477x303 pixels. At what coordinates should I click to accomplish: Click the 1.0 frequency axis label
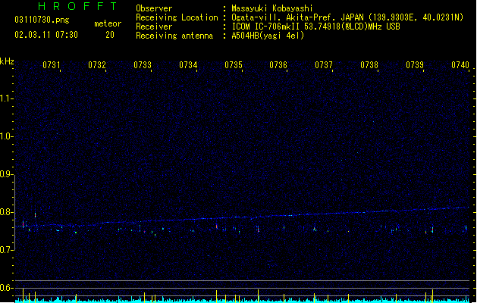(x=6, y=136)
